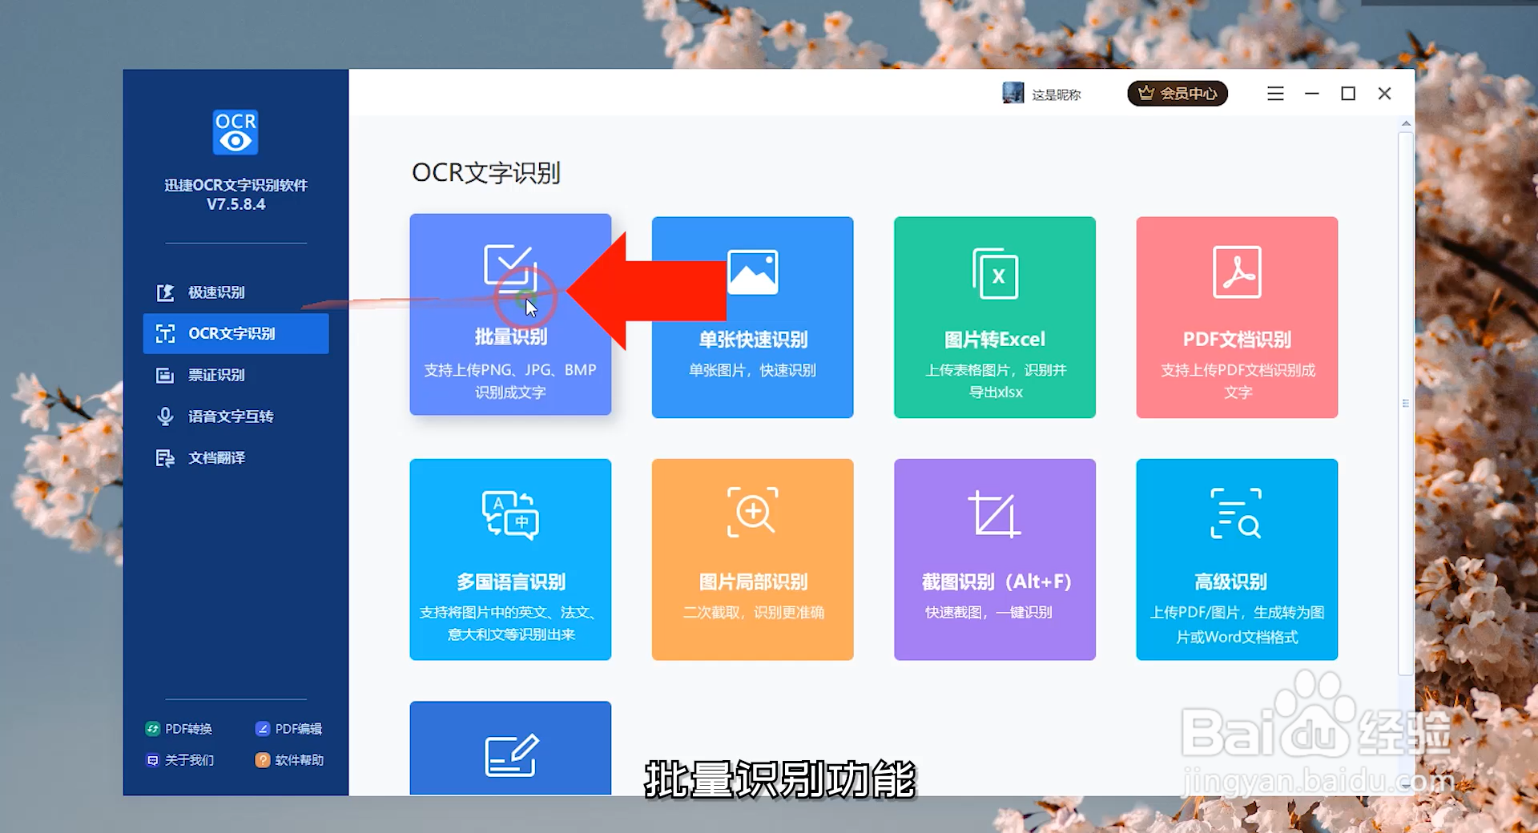Click the 极速识别 lightning document icon
This screenshot has height=833, width=1538.
[x=165, y=292]
